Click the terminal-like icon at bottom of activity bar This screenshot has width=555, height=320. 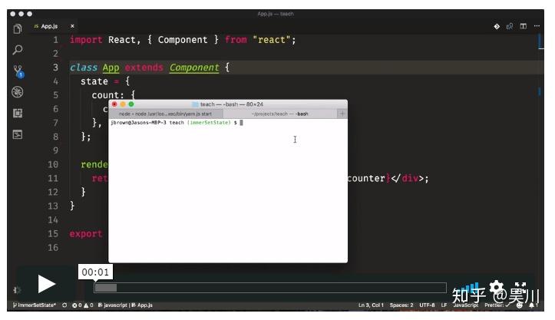click(x=18, y=134)
